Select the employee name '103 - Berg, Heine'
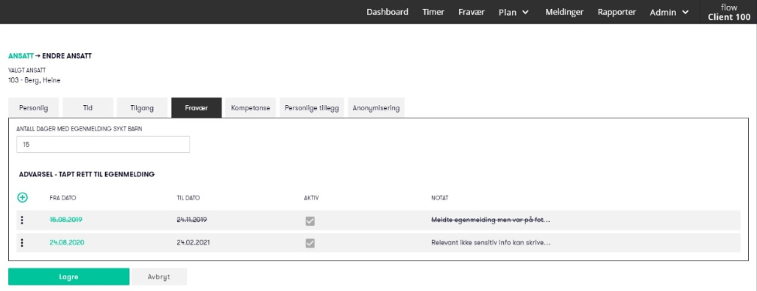757x291 pixels. tap(35, 80)
